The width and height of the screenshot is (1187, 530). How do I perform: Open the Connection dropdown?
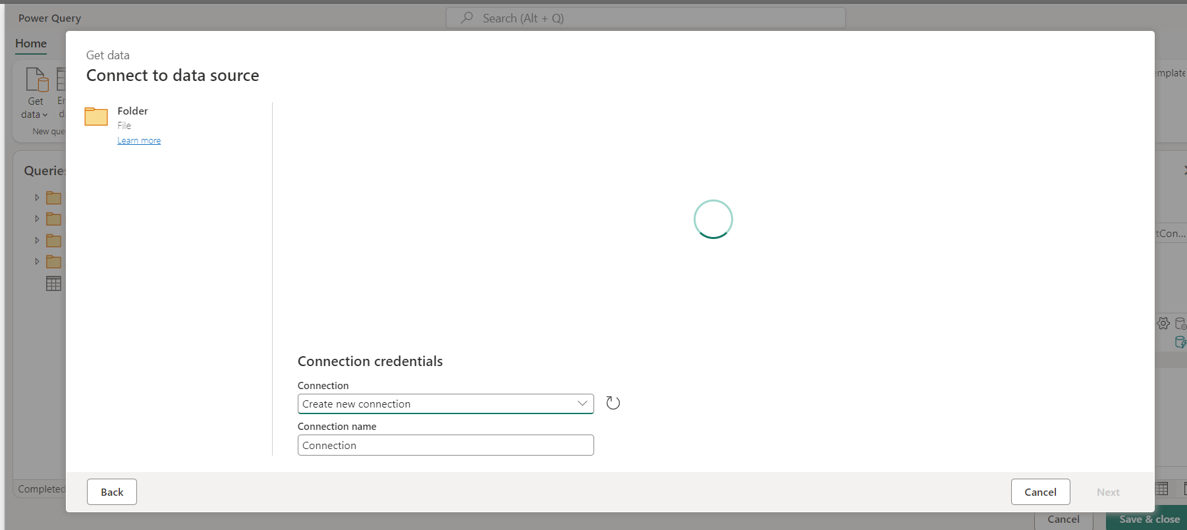point(445,404)
